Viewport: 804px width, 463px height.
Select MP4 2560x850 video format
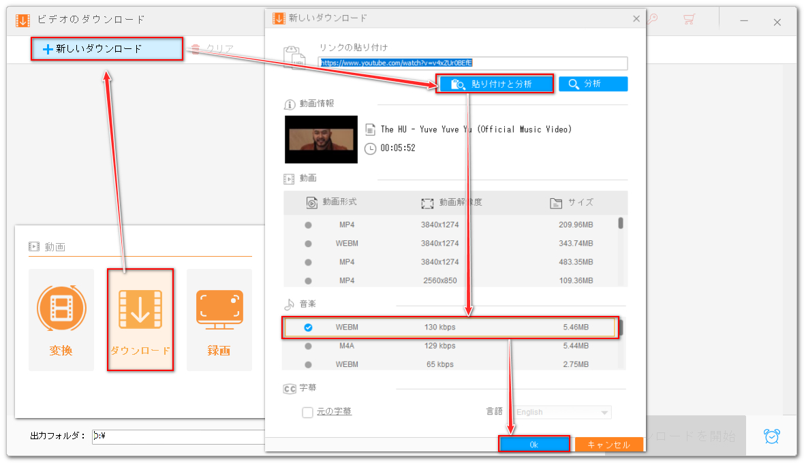coord(309,281)
